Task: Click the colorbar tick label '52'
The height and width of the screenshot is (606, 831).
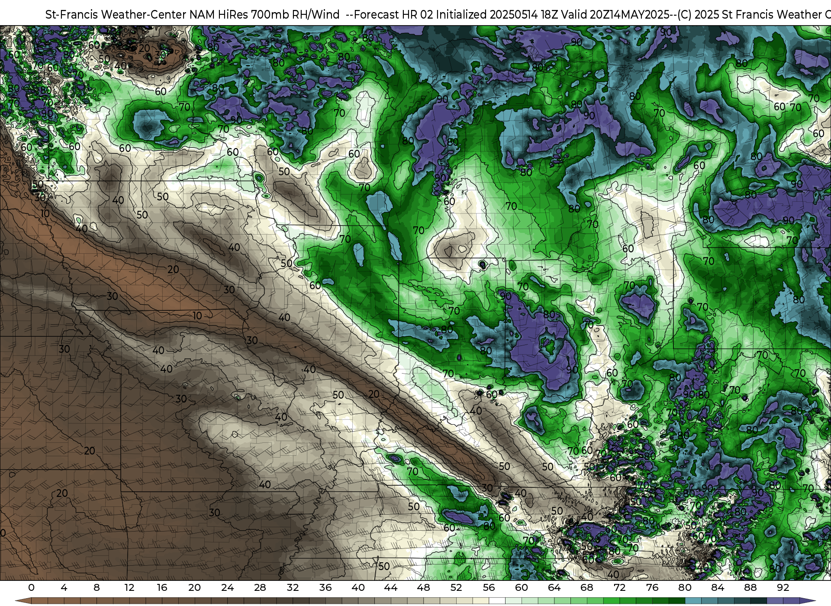Action: click(x=456, y=587)
